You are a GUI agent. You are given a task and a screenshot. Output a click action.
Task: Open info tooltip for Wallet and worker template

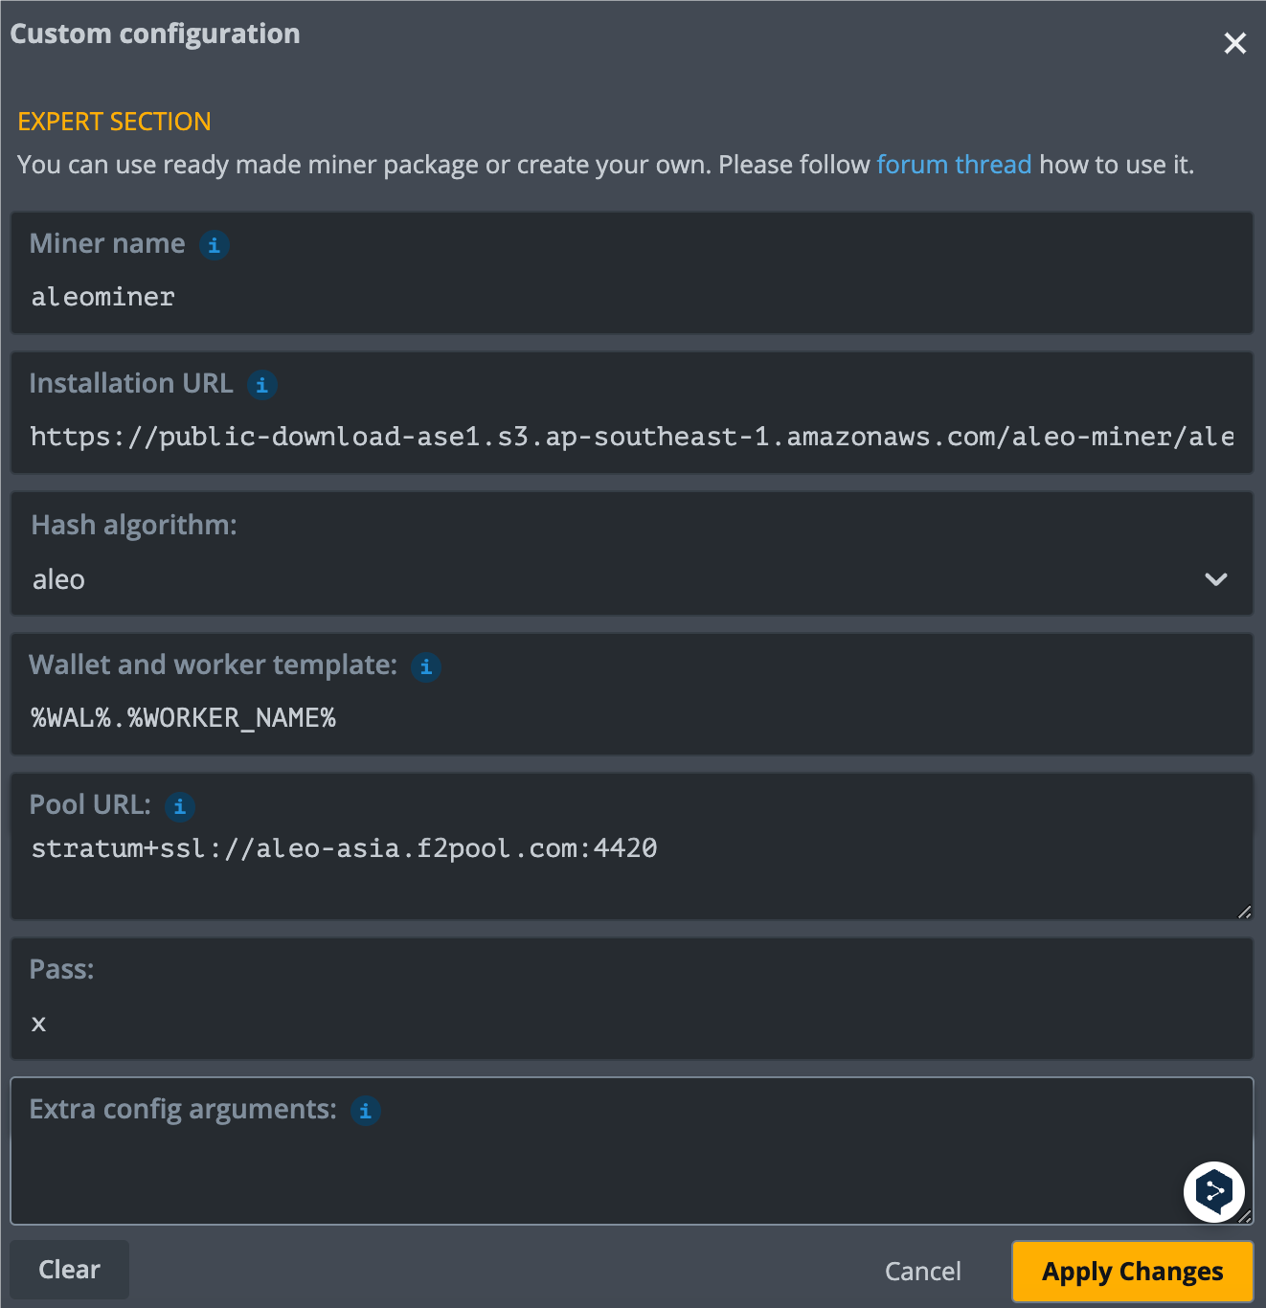click(x=426, y=666)
